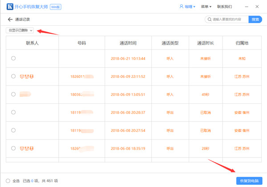Image resolution: width=267 pixels, height=187 pixels.
Task: Open the 菜单 dropdown menu
Action: pyautogui.click(x=206, y=7)
